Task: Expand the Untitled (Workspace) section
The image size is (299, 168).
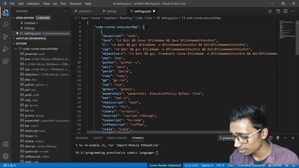Action: click(14, 38)
